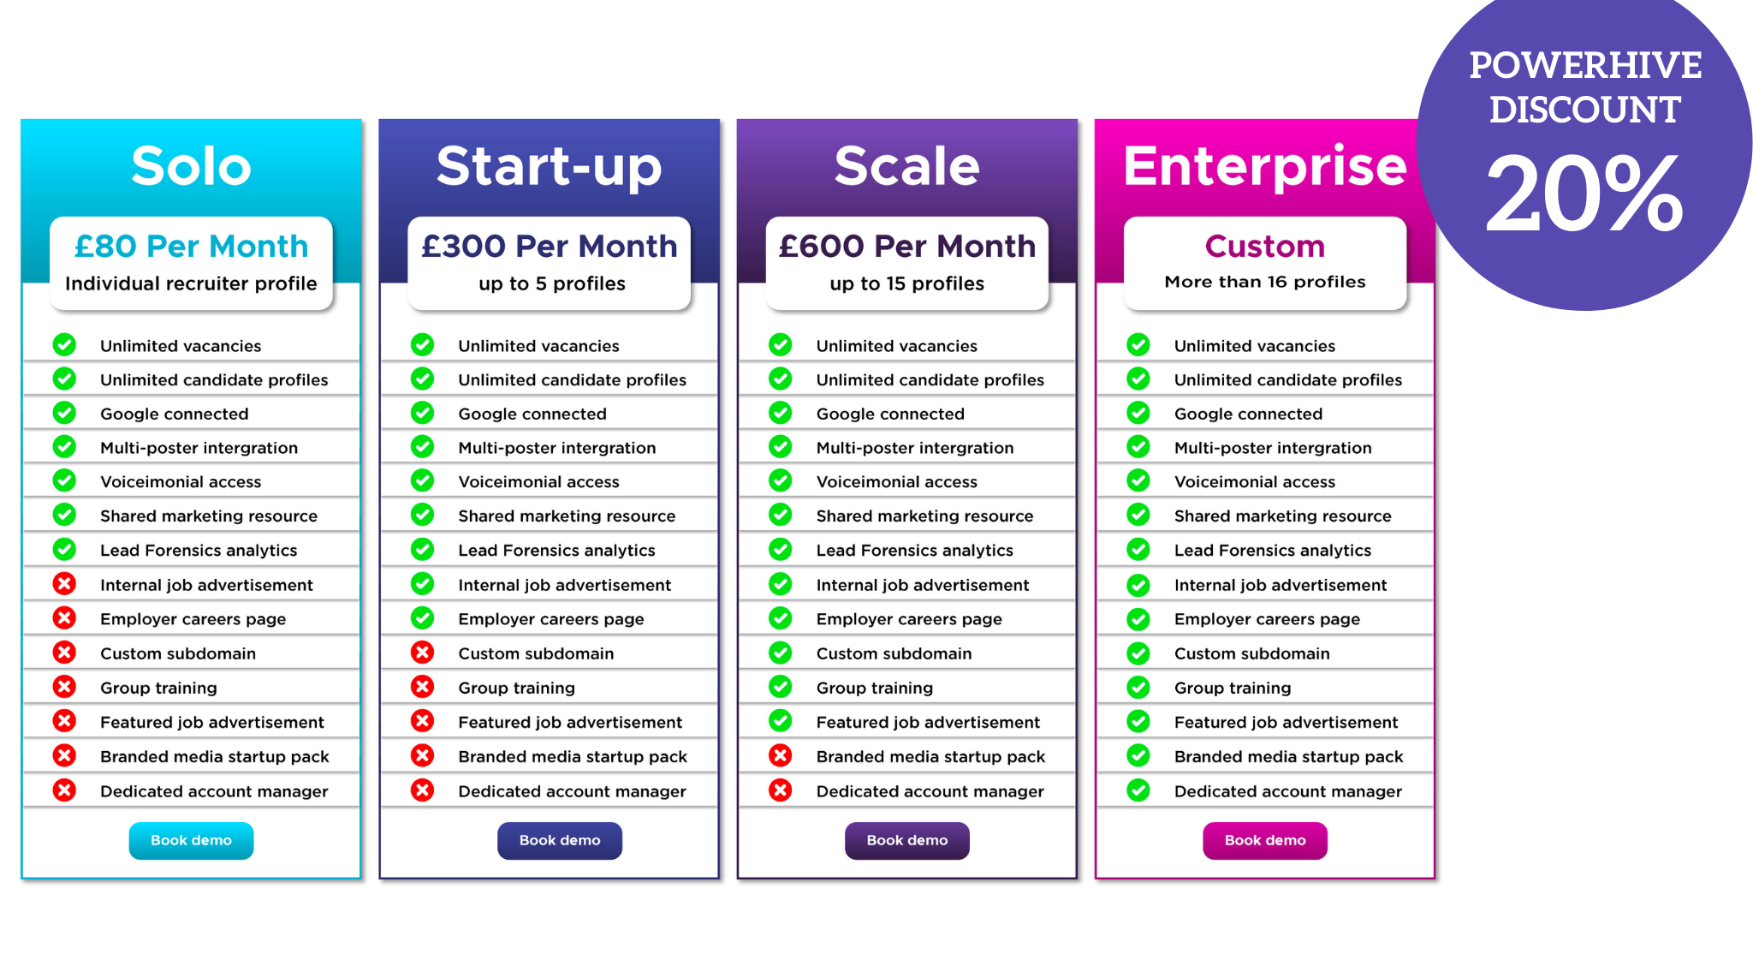Click the Powerhive Discount 20% badge
Viewport: 1753px width, 966px height.
[x=1585, y=146]
